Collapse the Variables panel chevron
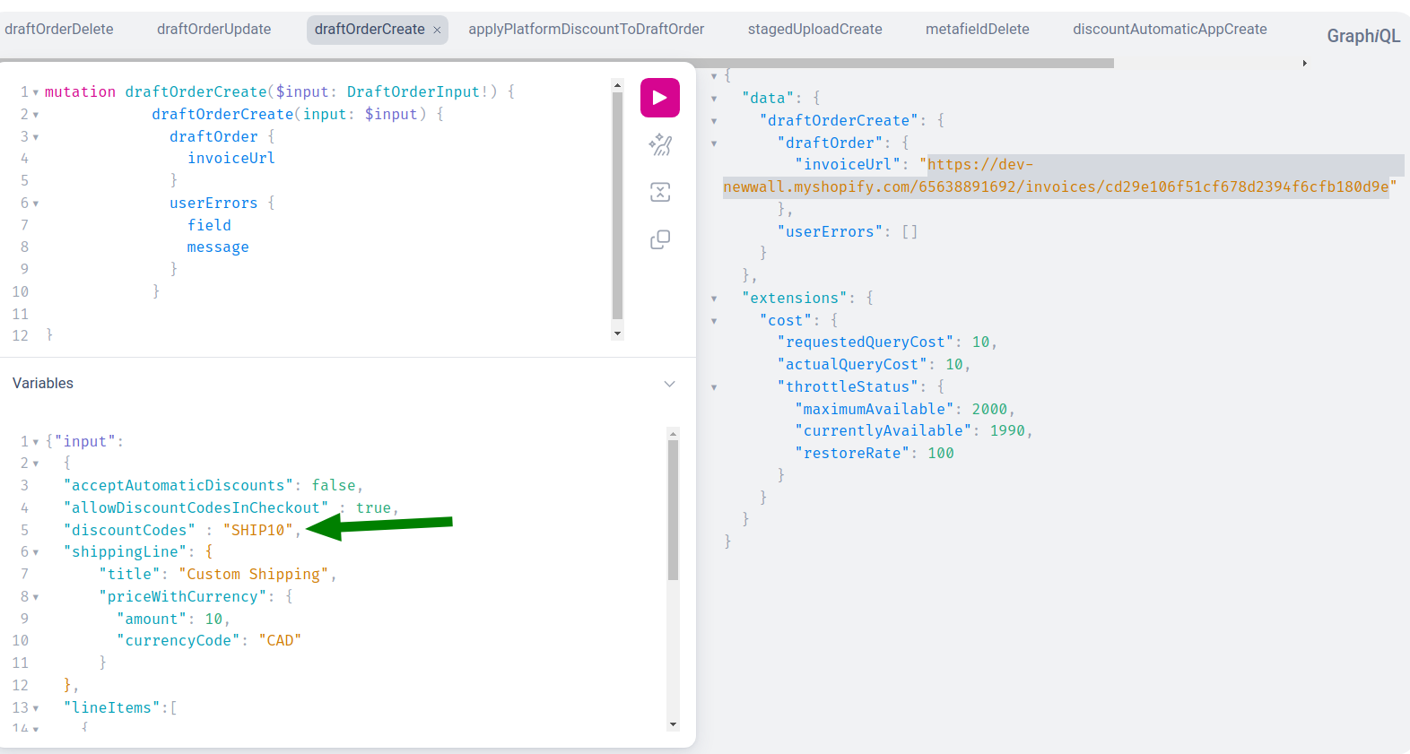1410x754 pixels. pyautogui.click(x=669, y=384)
